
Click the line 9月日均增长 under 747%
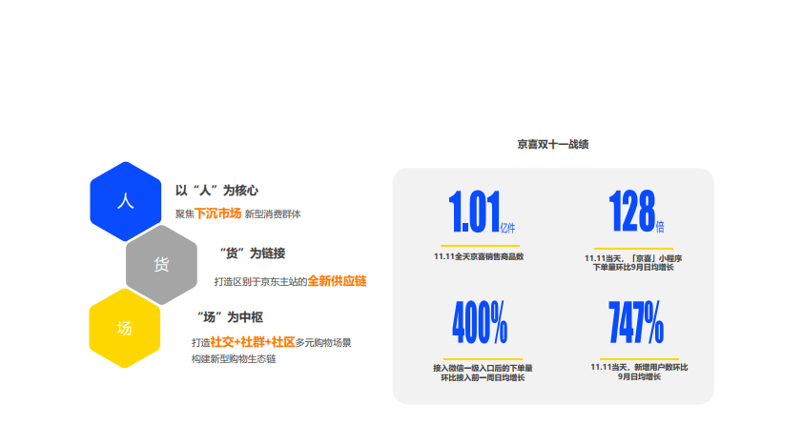point(639,376)
